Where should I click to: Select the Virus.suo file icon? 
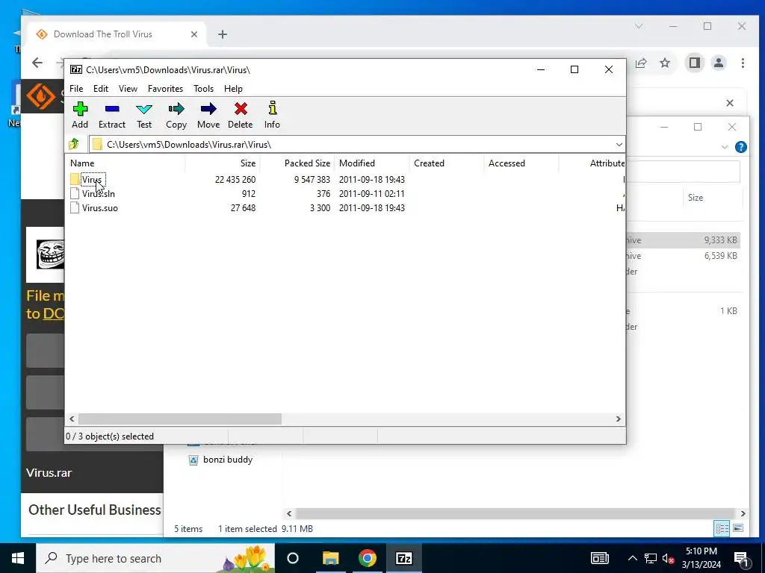[x=75, y=207]
